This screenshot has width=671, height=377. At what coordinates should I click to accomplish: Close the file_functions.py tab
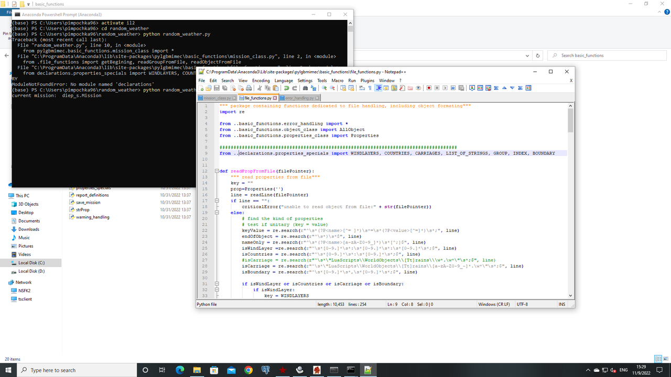click(275, 98)
